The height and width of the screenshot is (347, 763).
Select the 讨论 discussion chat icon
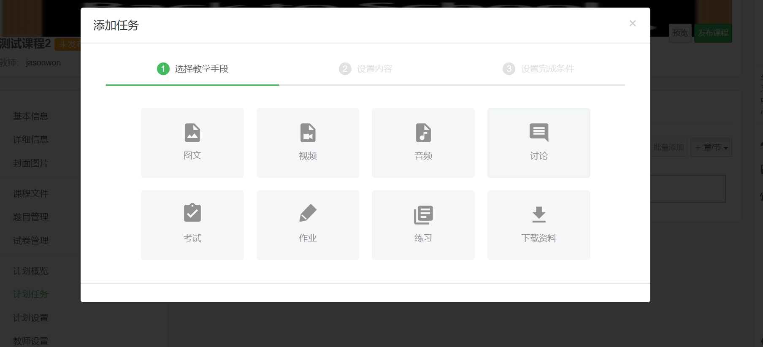539,133
